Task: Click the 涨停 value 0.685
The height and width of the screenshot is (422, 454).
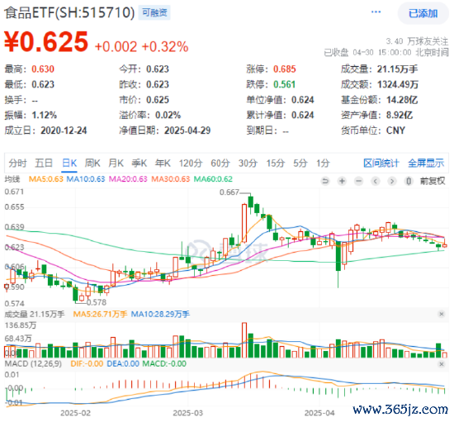Action: [x=285, y=69]
